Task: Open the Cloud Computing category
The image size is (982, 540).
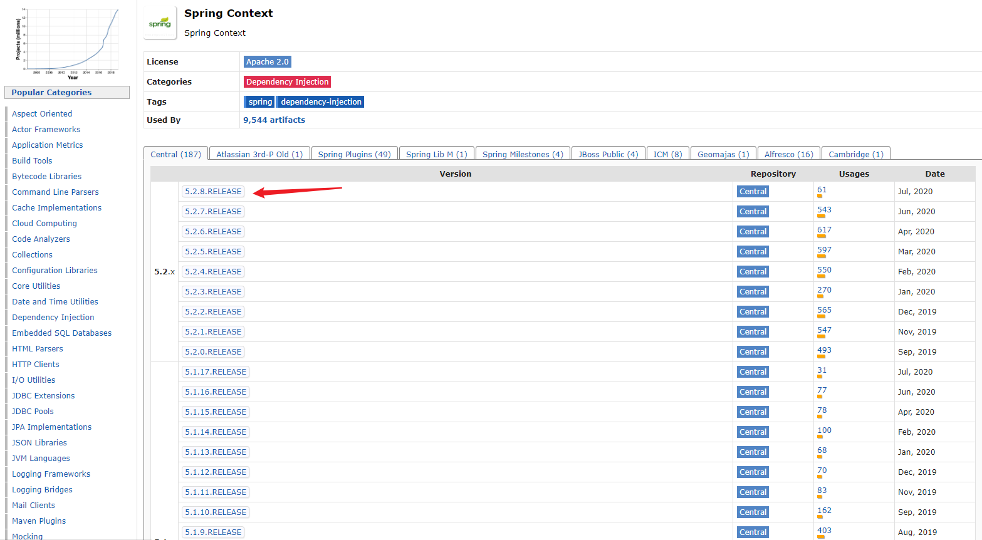Action: (44, 224)
